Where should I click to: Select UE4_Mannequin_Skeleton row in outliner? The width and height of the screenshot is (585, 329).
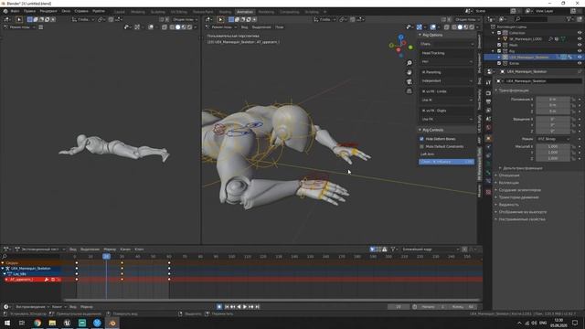coord(533,57)
